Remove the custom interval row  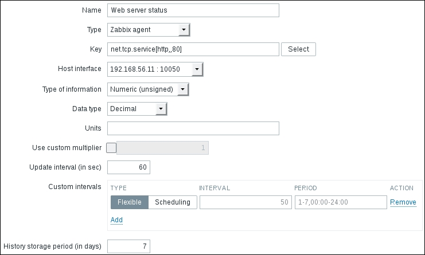[x=403, y=202]
